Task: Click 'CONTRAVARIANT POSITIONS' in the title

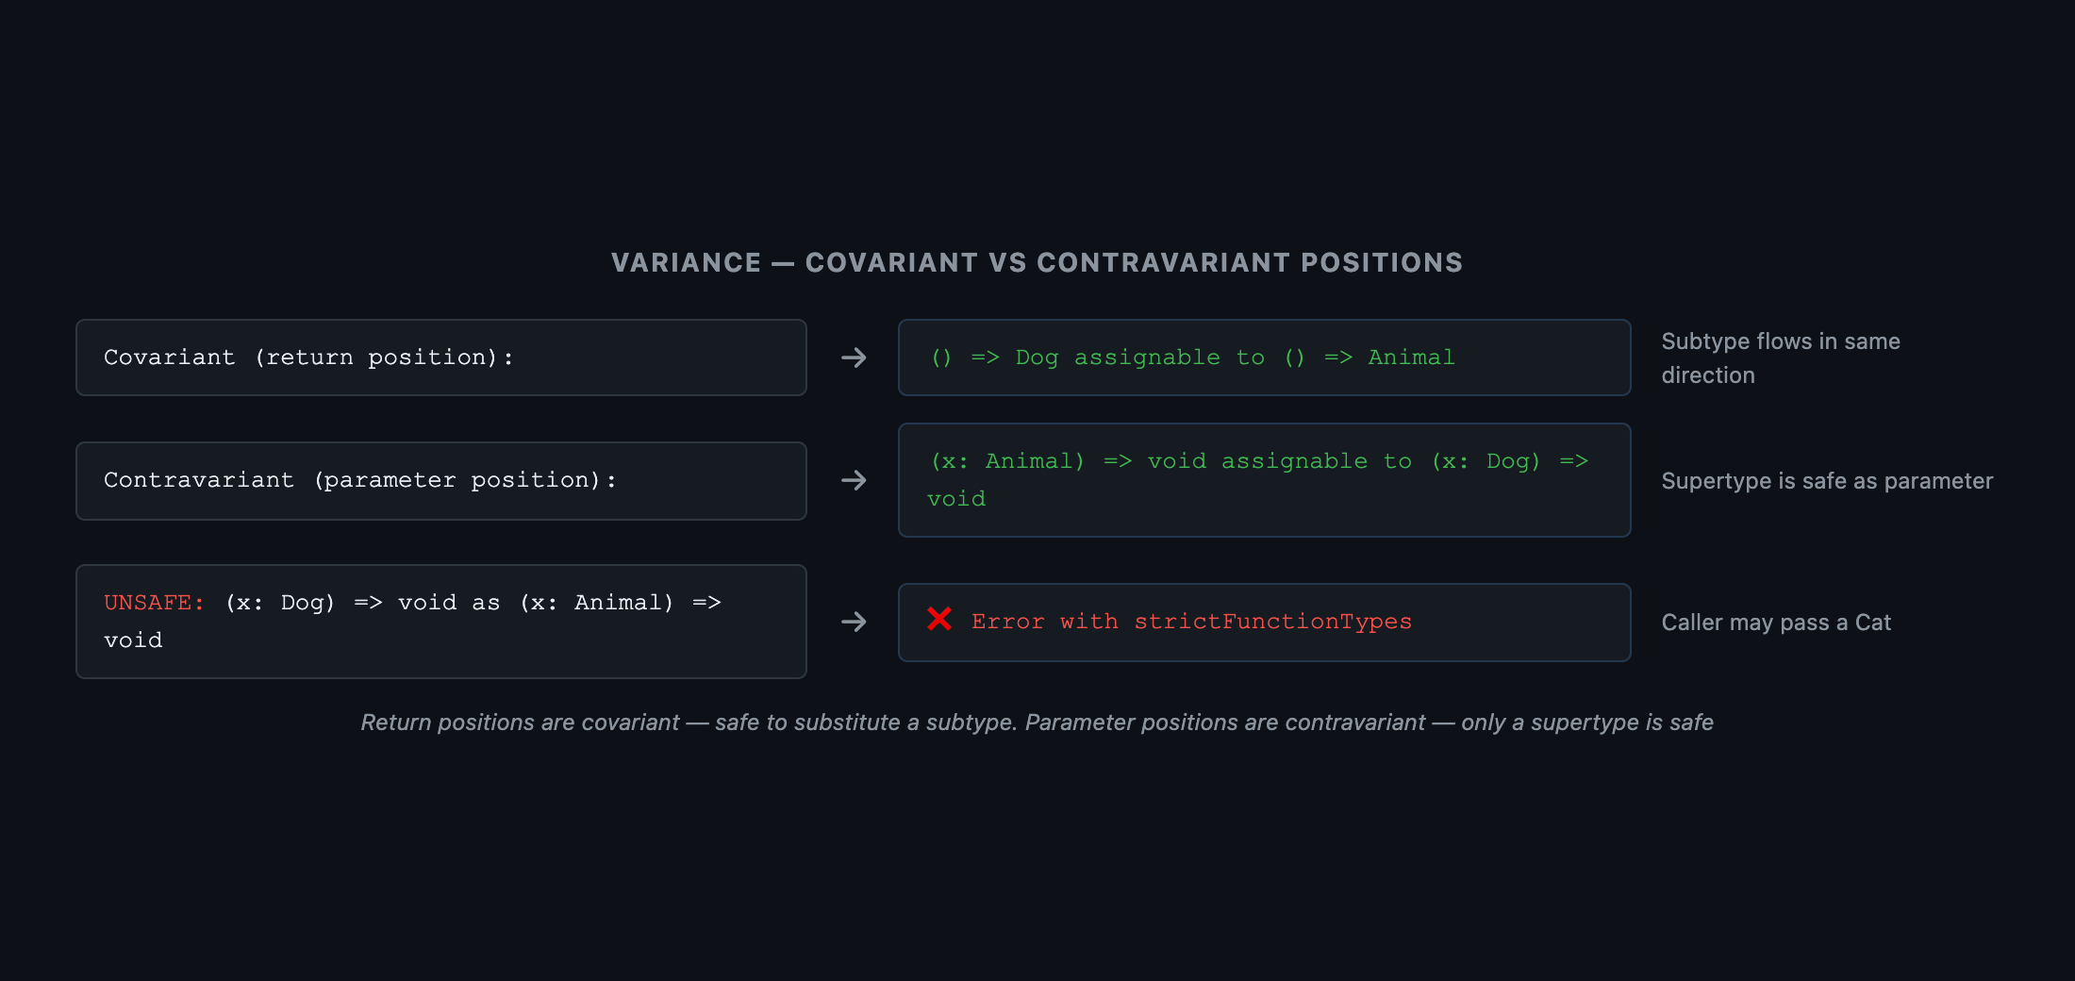Action: point(1250,262)
